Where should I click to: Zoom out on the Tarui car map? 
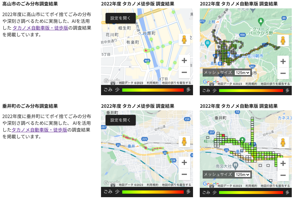pos(283,175)
